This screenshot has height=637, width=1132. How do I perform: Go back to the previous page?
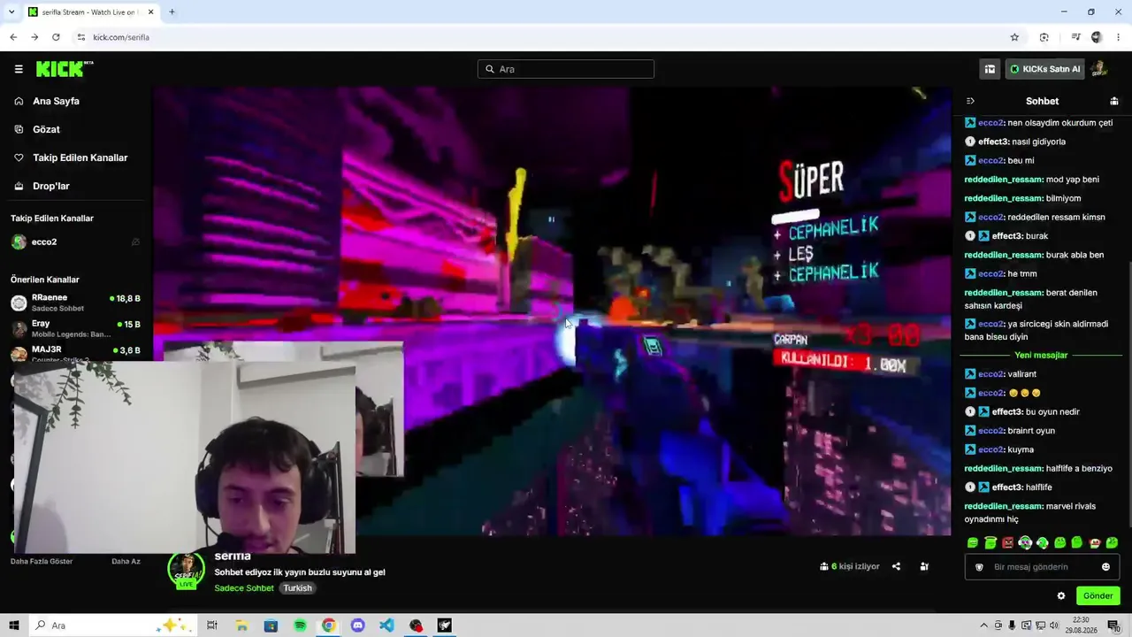click(13, 37)
